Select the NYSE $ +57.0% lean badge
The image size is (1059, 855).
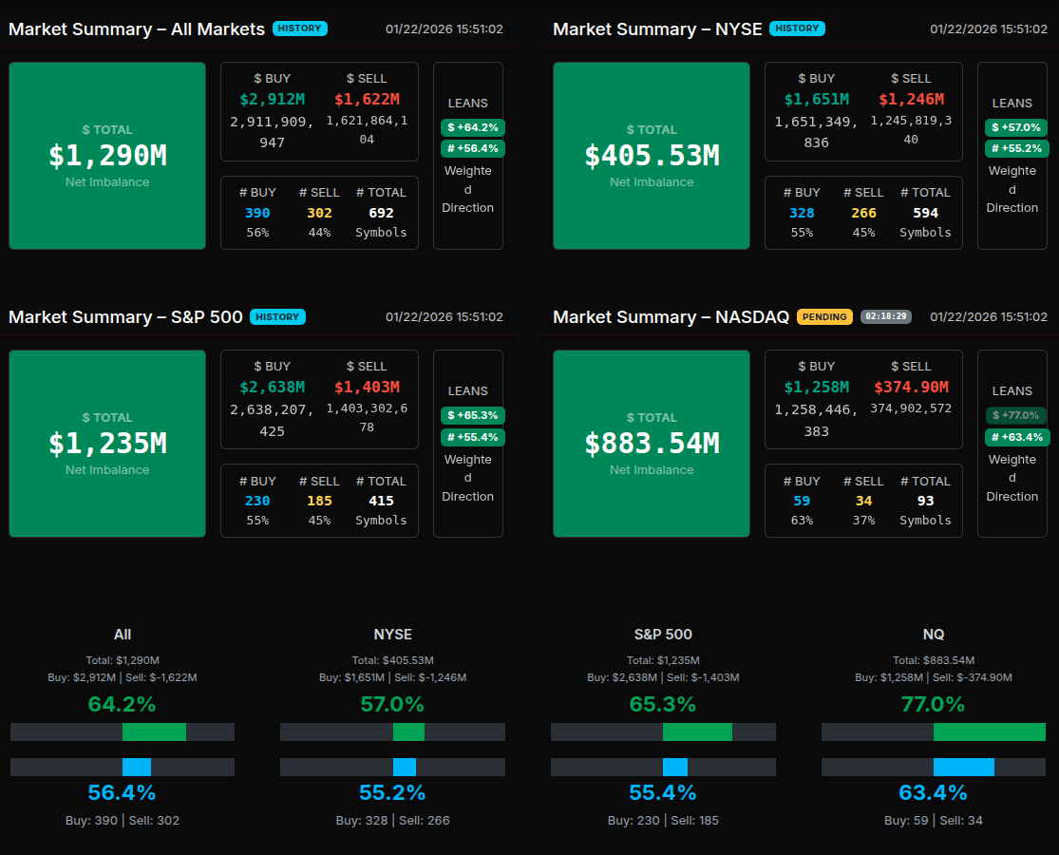tap(1016, 127)
